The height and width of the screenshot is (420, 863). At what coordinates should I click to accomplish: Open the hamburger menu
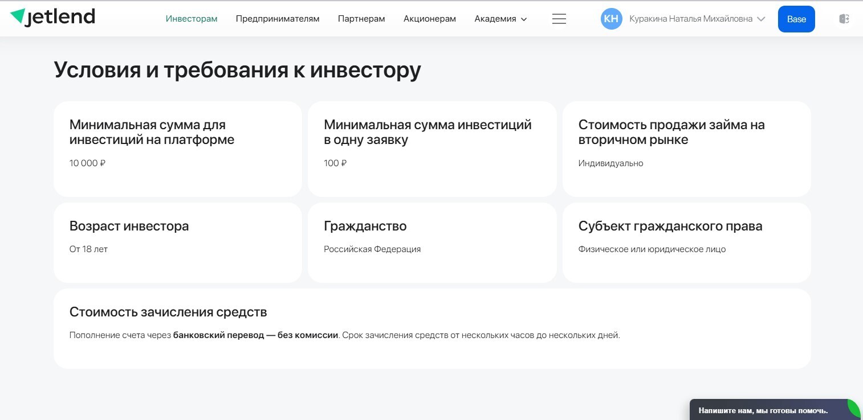point(559,18)
